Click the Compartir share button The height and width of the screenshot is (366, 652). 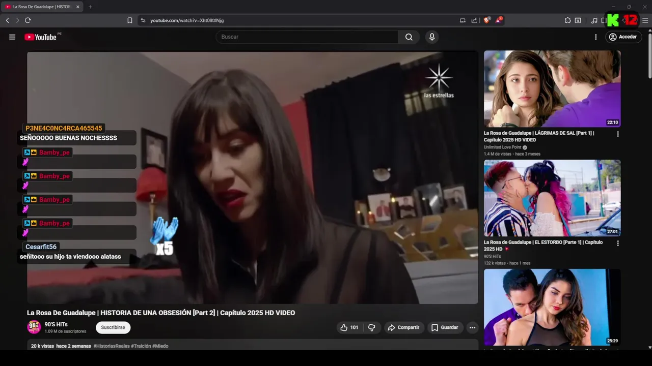tap(404, 327)
